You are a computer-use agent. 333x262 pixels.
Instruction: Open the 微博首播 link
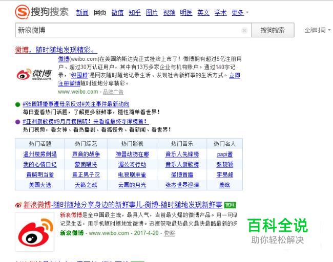point(182,175)
